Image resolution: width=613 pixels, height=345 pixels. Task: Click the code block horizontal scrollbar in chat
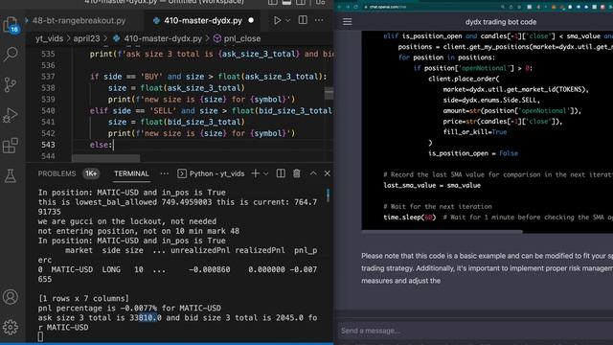443,232
